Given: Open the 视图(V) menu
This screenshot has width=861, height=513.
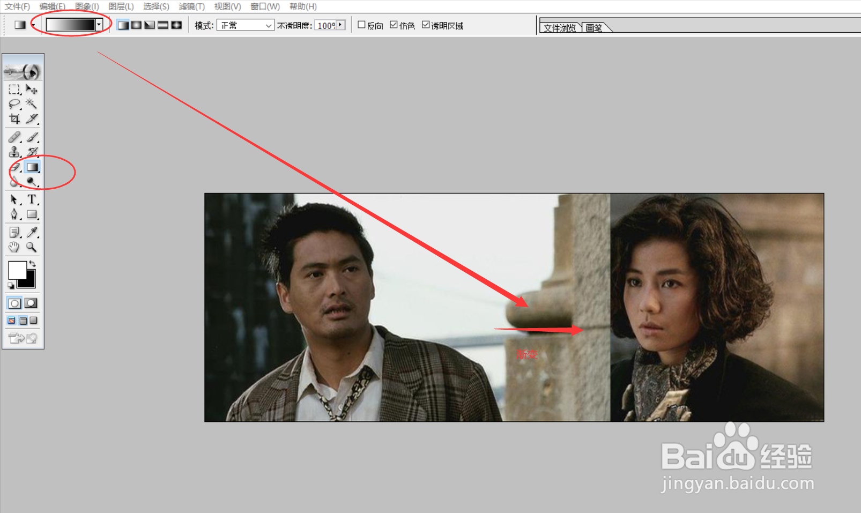Looking at the screenshot, I should coord(228,6).
